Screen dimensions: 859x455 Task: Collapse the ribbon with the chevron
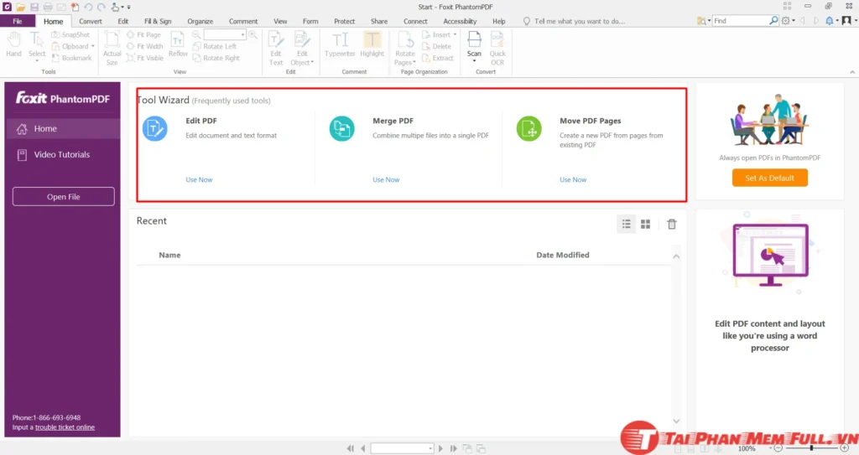point(852,72)
